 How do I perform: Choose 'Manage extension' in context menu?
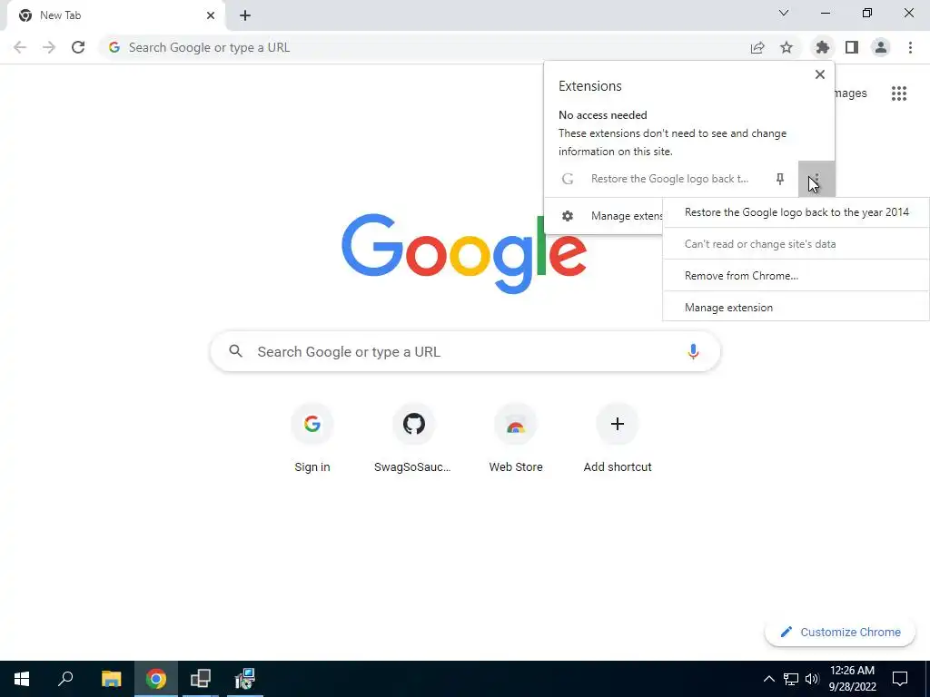point(796,307)
